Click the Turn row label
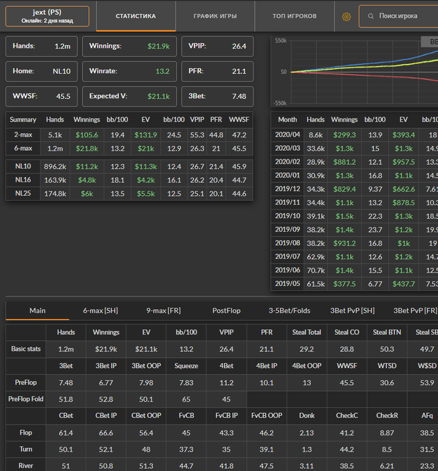The height and width of the screenshot is (471, 438). (26, 449)
